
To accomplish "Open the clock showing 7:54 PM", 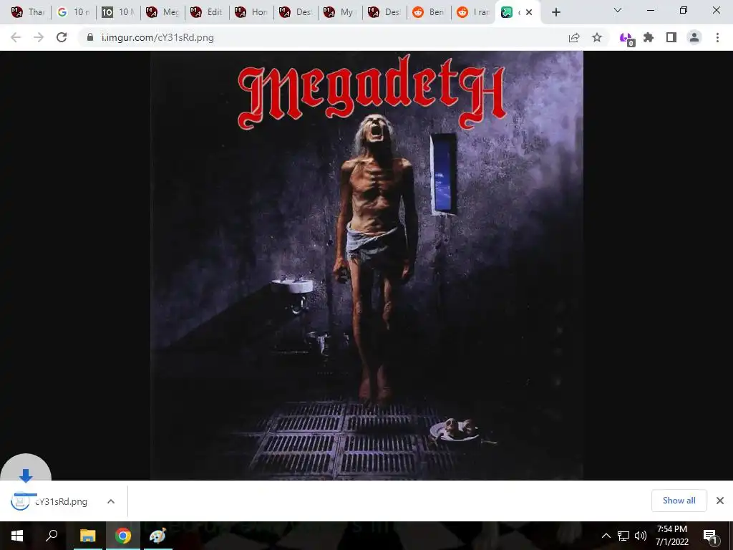I will [671, 536].
